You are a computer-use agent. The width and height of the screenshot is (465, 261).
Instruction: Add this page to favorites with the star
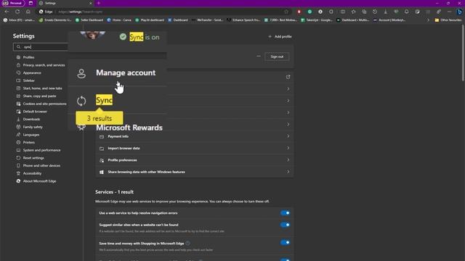pos(286,12)
